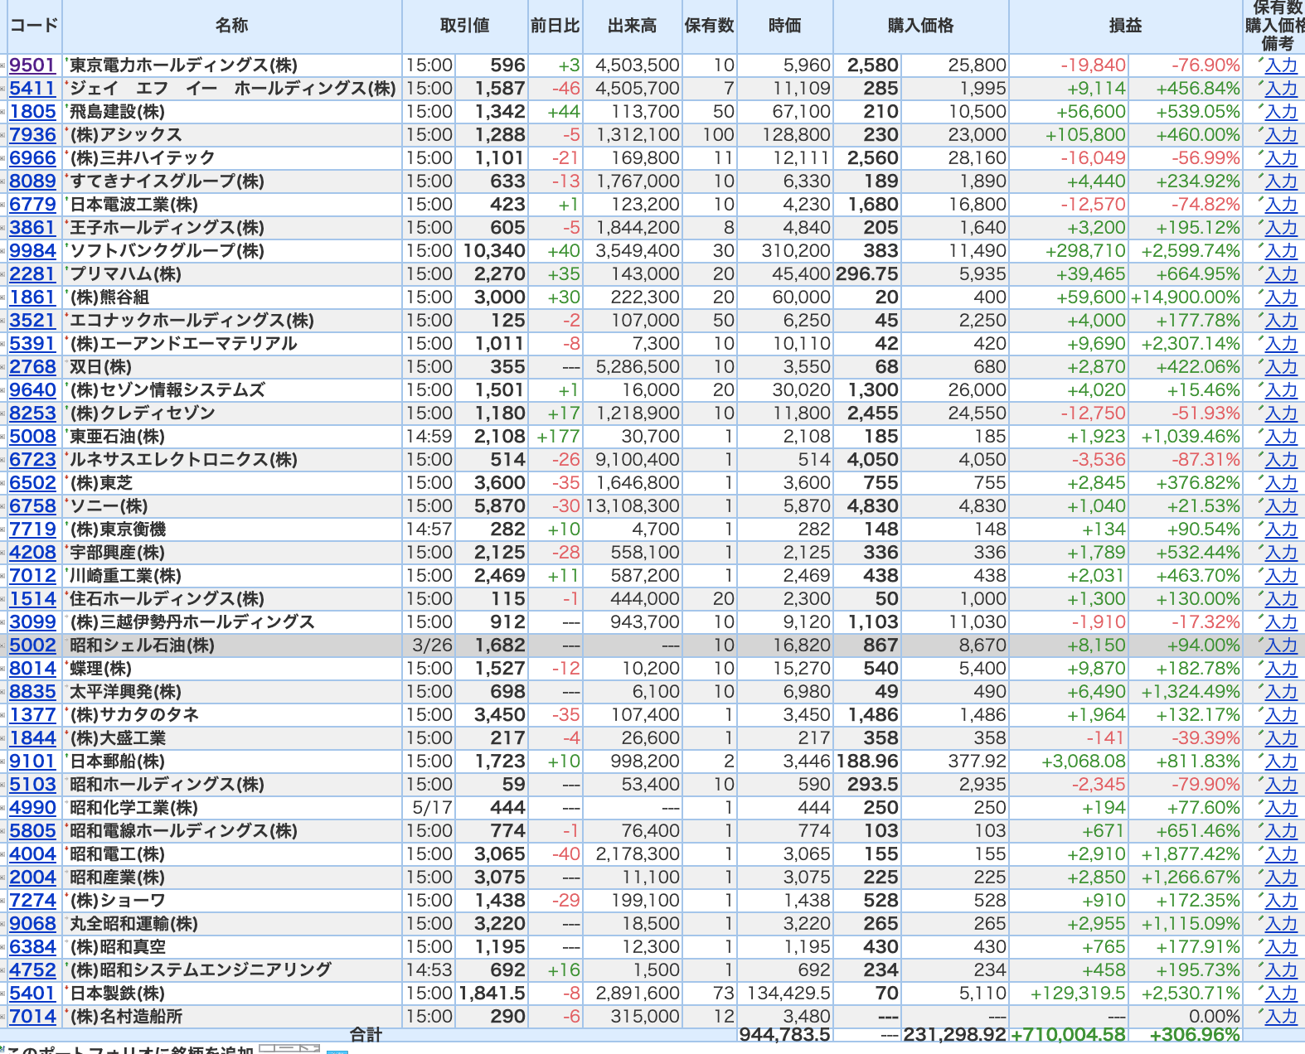Click 入力 link in 昭和シェル石油 row
Image resolution: width=1305 pixels, height=1054 pixels.
point(1281,645)
